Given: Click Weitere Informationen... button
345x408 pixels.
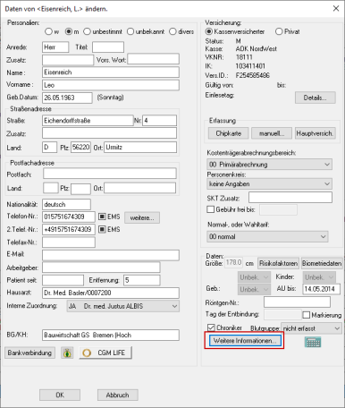Looking at the screenshot, I should pyautogui.click(x=245, y=341).
